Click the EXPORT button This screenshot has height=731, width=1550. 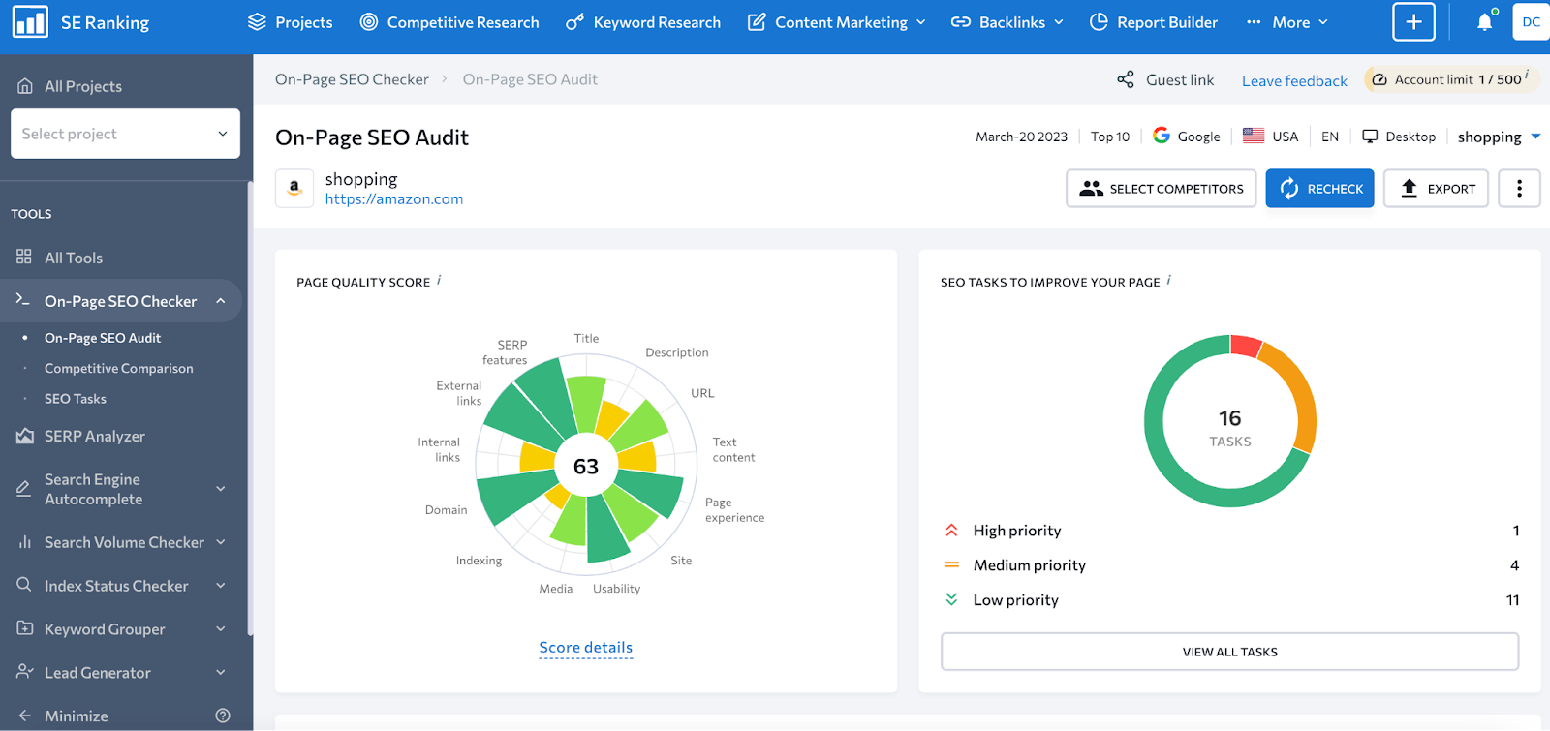[1436, 189]
